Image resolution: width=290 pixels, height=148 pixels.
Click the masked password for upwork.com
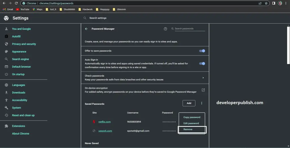click(x=169, y=131)
